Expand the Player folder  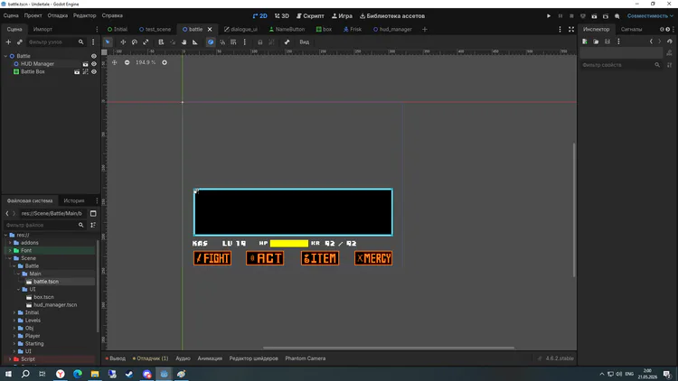pyautogui.click(x=14, y=336)
